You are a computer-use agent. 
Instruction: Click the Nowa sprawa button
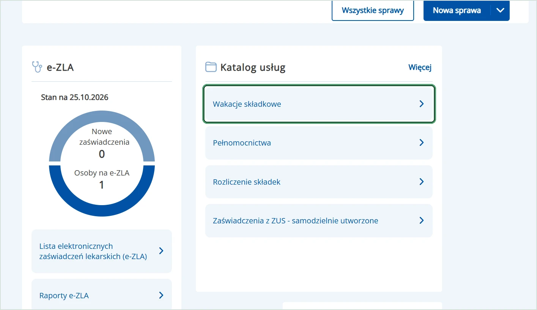pyautogui.click(x=457, y=10)
